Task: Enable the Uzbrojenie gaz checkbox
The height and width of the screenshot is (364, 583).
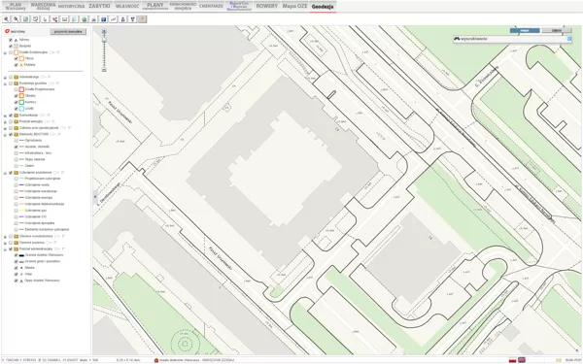Action: [16, 211]
